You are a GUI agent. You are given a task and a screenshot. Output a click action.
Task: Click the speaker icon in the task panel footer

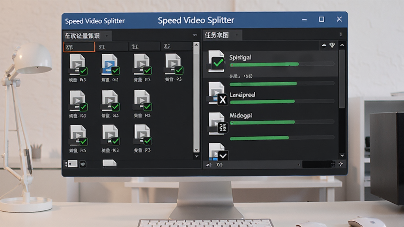coord(209,165)
